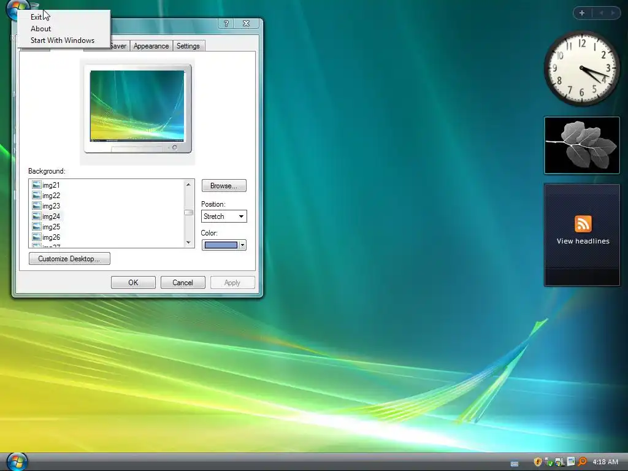Click the Cancel button
This screenshot has height=471, width=628.
click(x=183, y=282)
